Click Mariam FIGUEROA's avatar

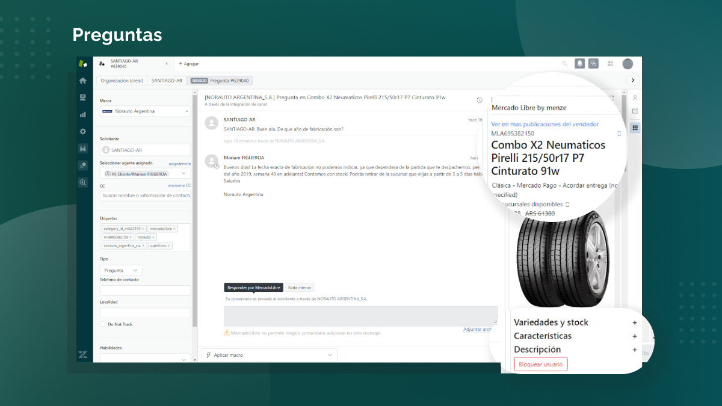coord(211,161)
